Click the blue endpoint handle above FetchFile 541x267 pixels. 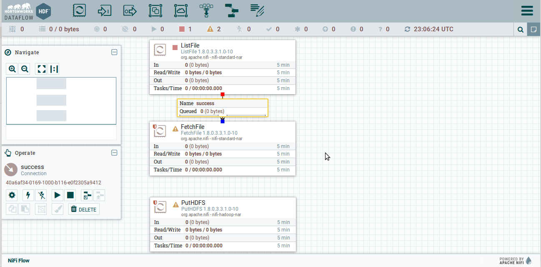coord(223,121)
